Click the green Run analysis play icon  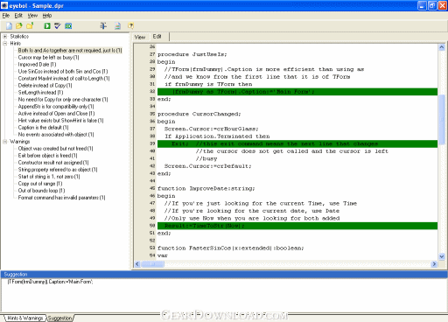click(47, 26)
